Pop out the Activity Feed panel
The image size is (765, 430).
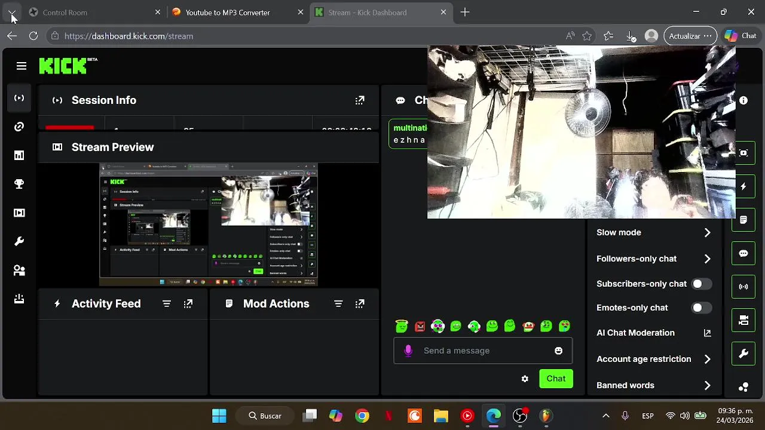[x=188, y=304]
